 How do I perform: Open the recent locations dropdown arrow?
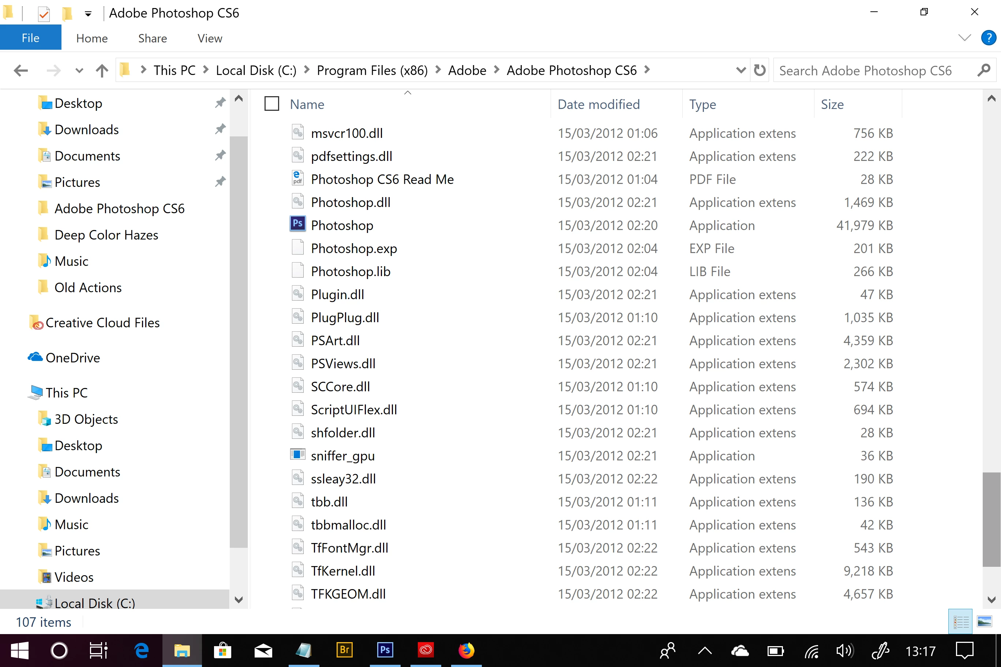point(79,71)
